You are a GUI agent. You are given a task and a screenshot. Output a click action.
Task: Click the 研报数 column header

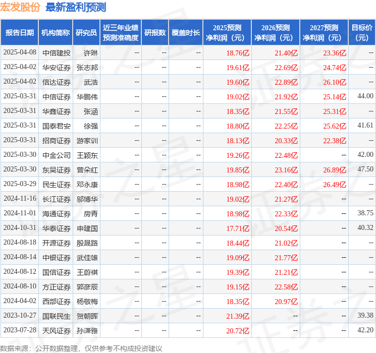point(155,33)
